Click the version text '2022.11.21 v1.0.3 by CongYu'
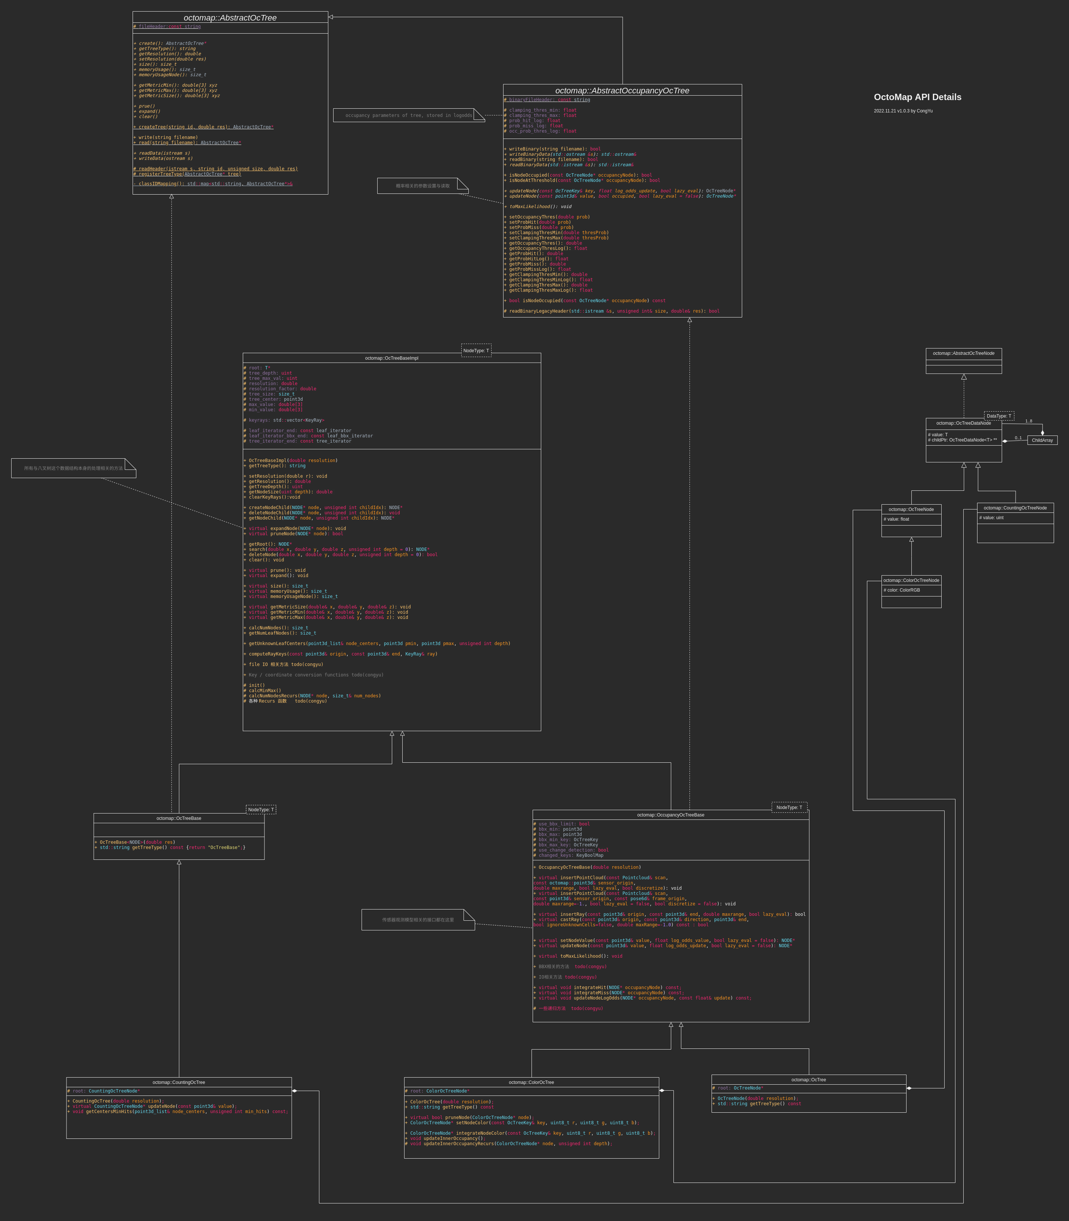Image resolution: width=1069 pixels, height=1221 pixels. point(902,111)
